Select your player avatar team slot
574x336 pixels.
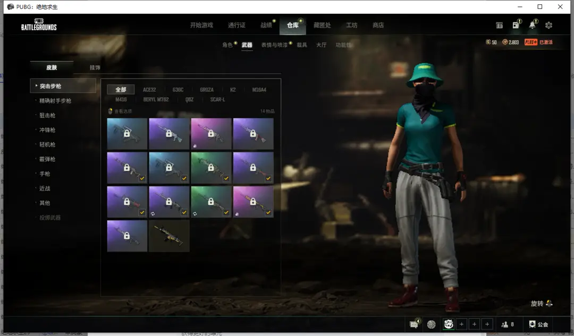(449, 324)
